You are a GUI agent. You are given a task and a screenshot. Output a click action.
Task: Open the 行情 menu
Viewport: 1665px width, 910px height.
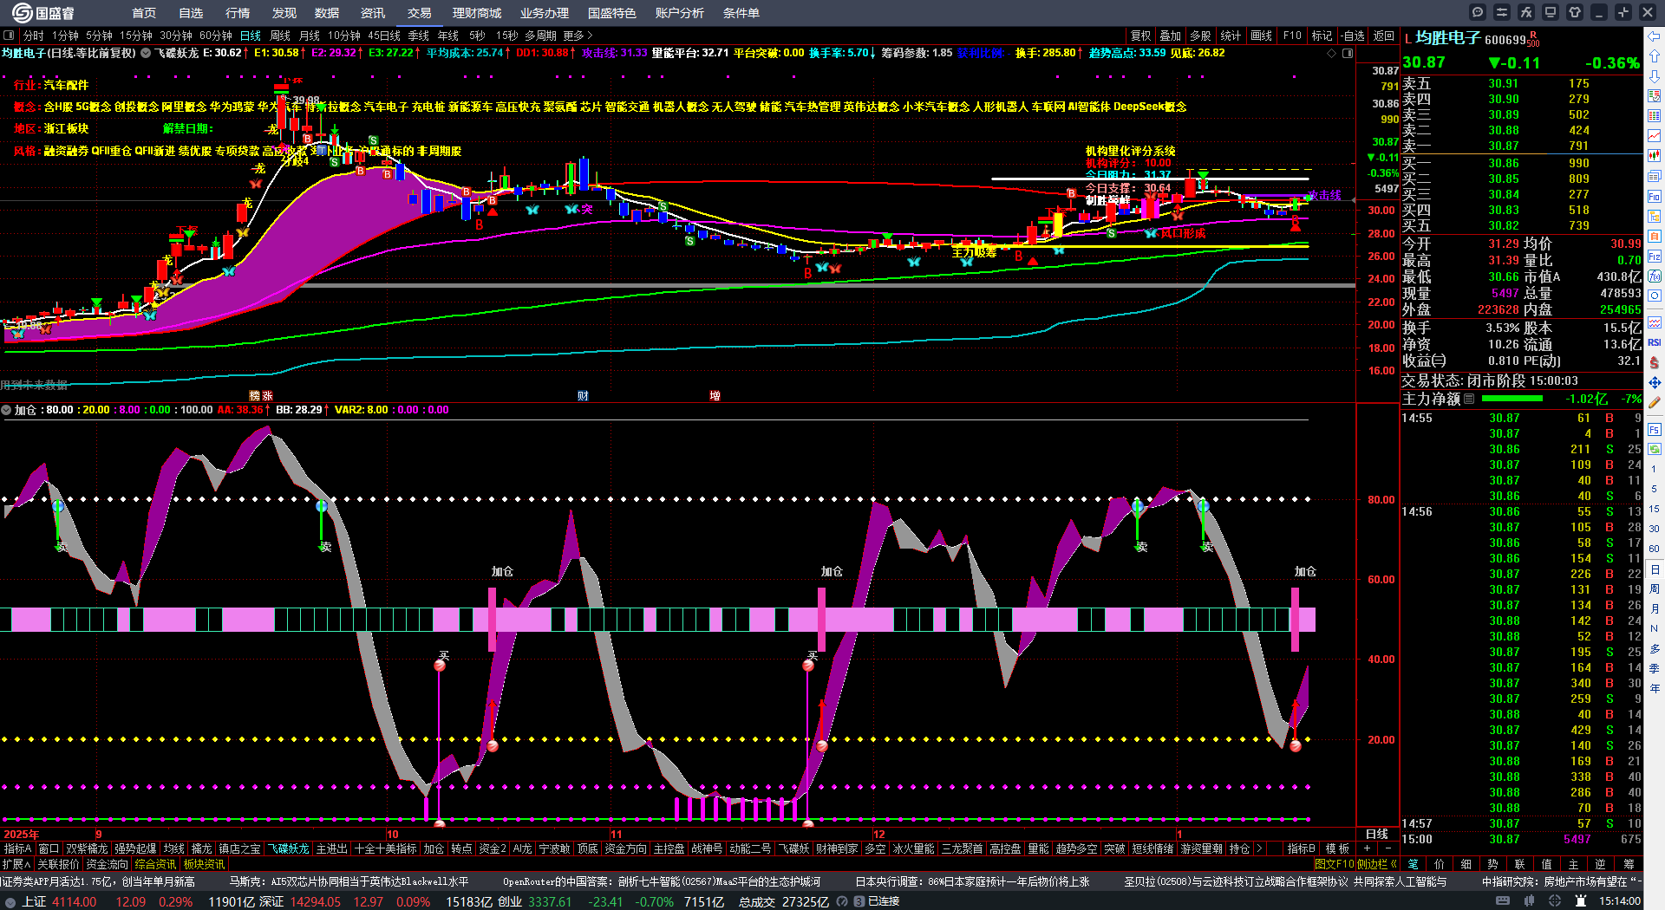click(x=238, y=13)
